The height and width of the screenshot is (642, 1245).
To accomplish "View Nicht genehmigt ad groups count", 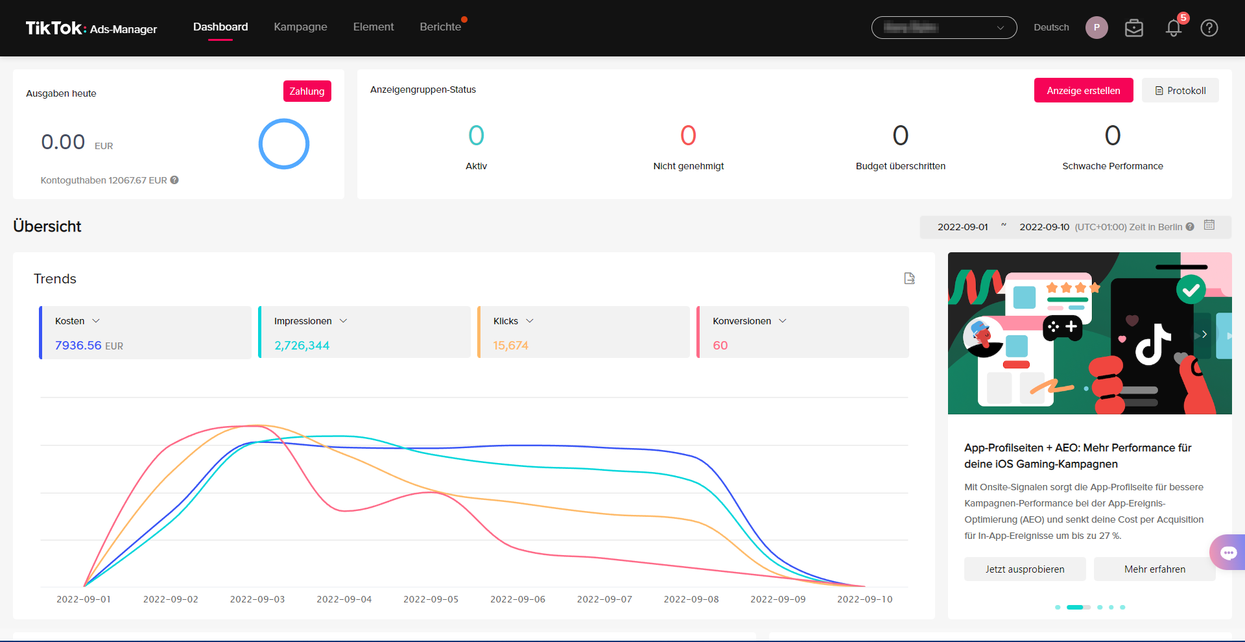I will (x=689, y=136).
